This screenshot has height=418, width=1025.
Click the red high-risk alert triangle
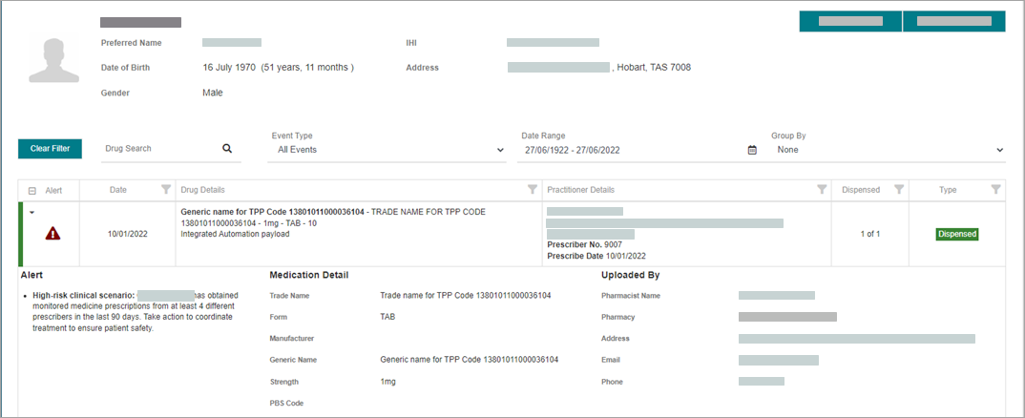pyautogui.click(x=52, y=234)
